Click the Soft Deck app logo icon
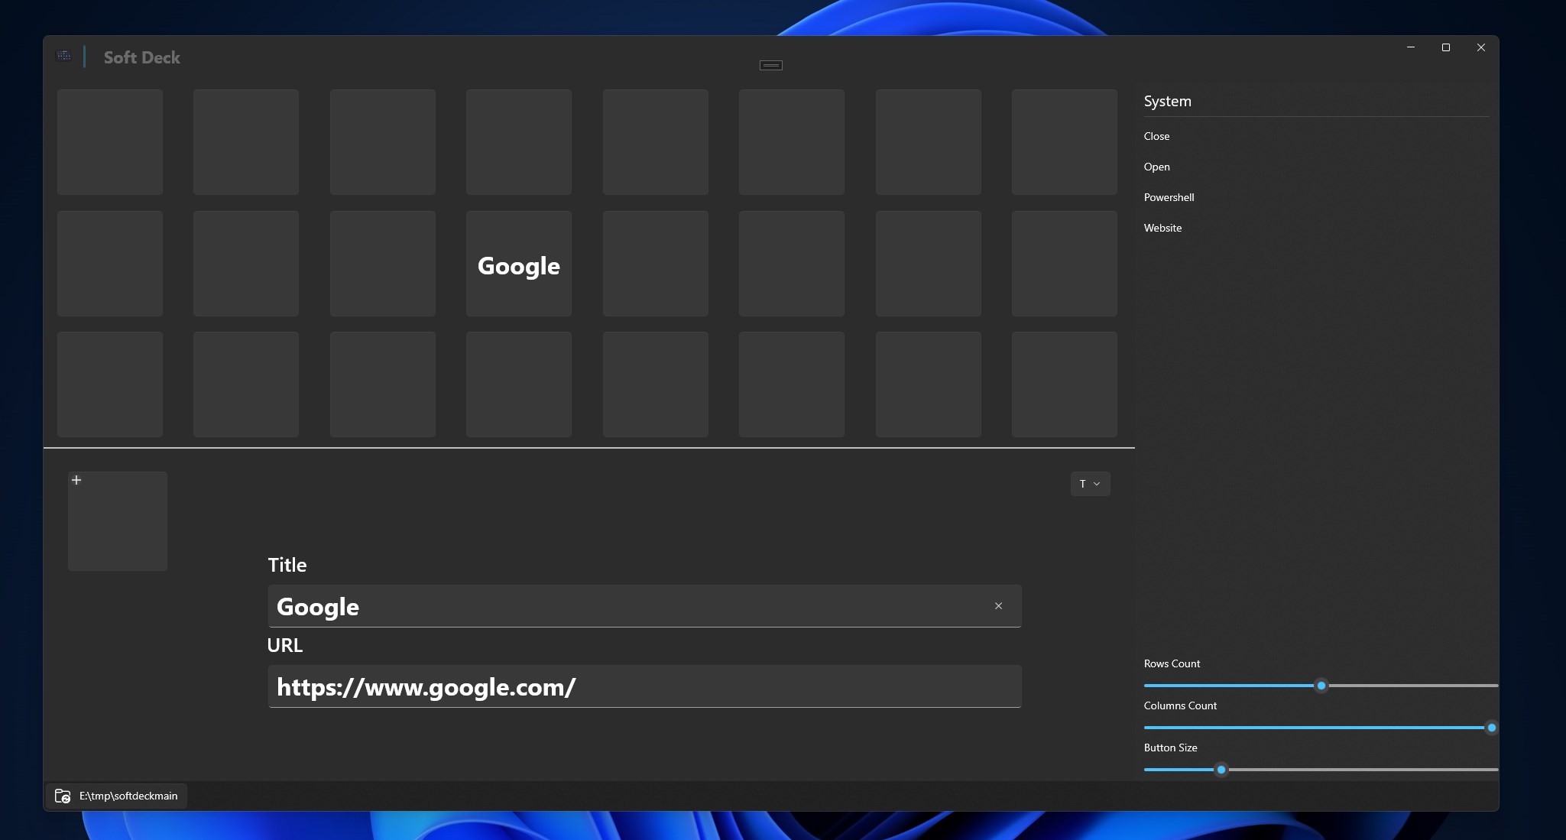 (x=64, y=56)
